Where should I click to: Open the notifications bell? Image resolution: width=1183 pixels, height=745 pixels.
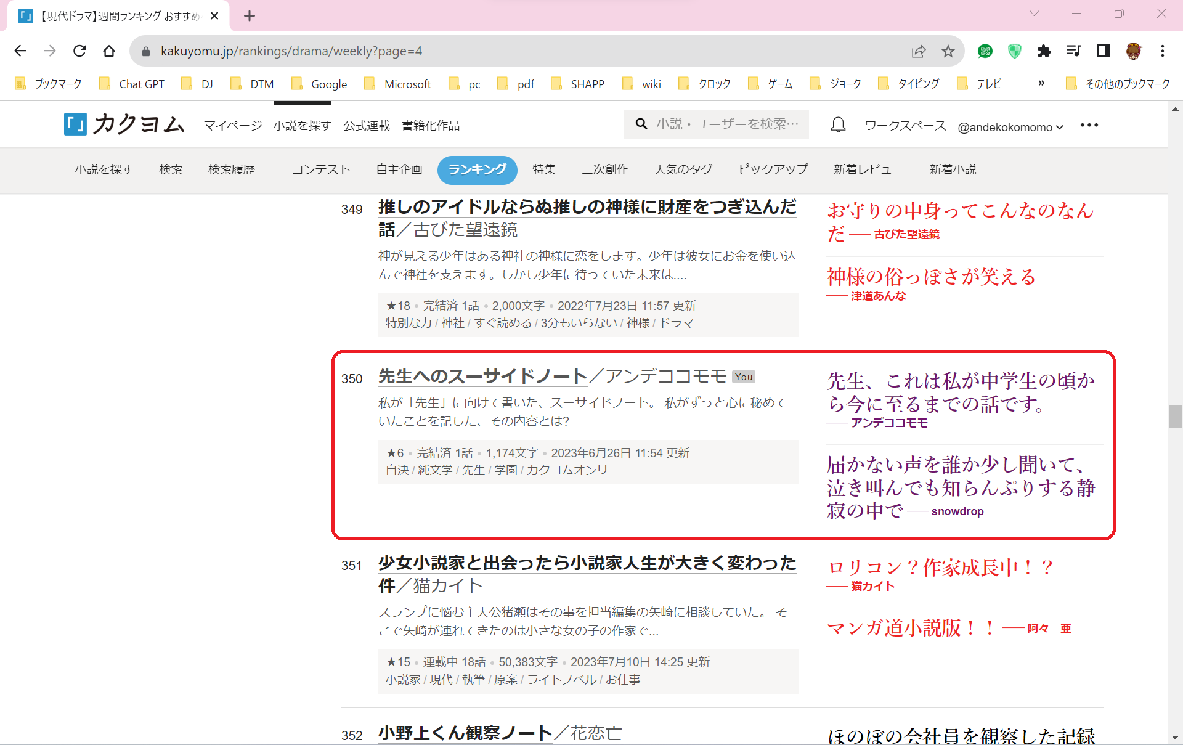coord(838,125)
